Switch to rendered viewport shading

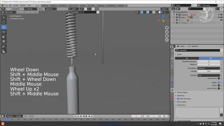(165, 12)
